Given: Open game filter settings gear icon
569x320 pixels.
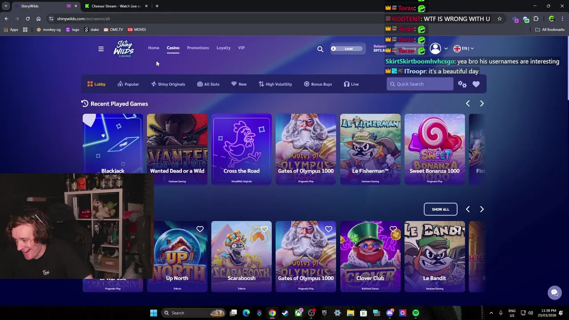Looking at the screenshot, I should point(462,84).
